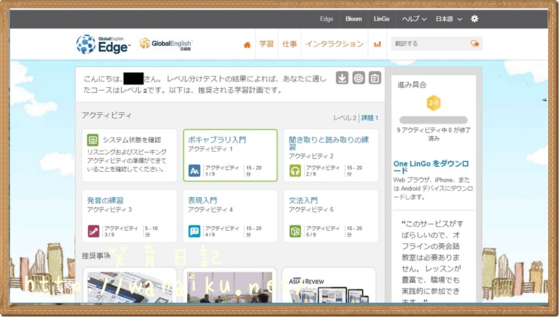The width and height of the screenshot is (559, 317).
Task: Click the アクティビティ section heading
Action: pos(107,115)
